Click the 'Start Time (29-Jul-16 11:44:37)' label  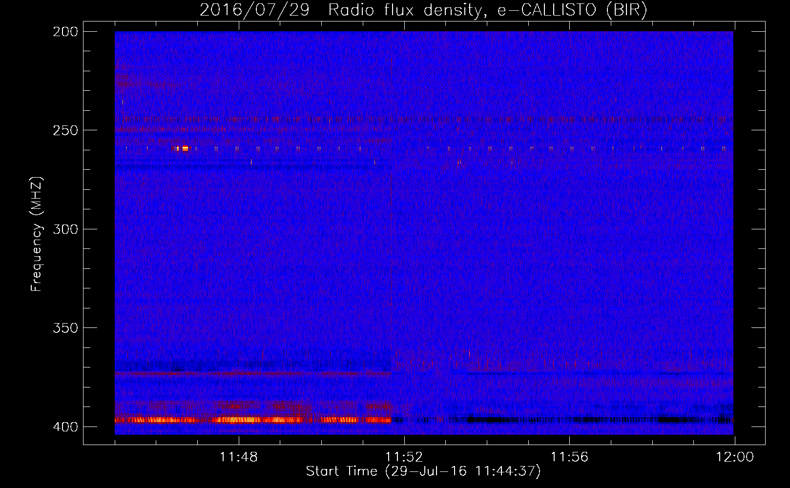click(423, 471)
